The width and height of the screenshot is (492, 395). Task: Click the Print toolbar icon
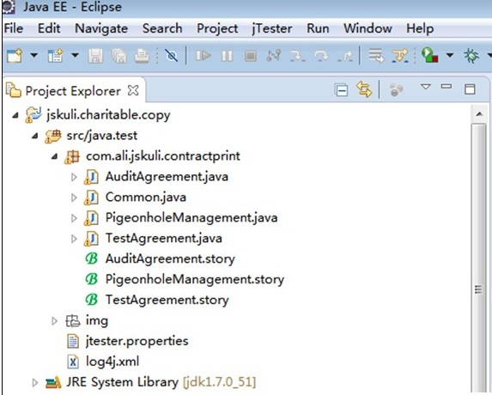tap(142, 56)
